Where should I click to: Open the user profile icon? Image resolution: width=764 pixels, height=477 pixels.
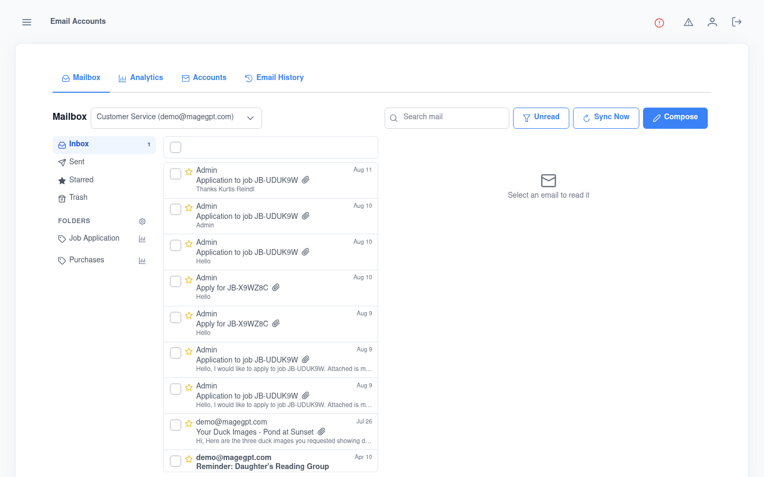point(713,22)
